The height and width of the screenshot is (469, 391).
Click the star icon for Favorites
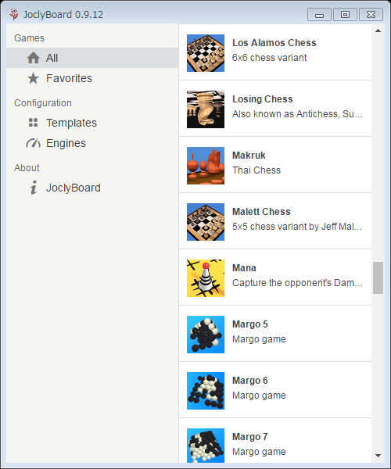(33, 78)
